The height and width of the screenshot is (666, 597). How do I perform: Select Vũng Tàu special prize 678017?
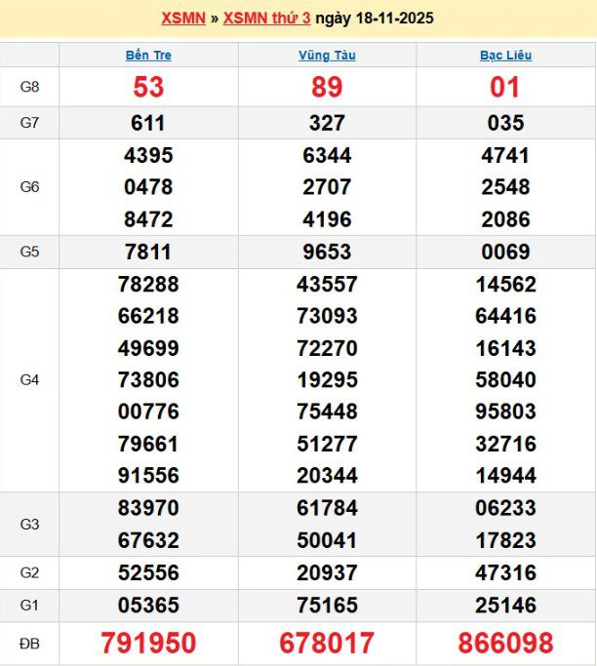point(327,644)
